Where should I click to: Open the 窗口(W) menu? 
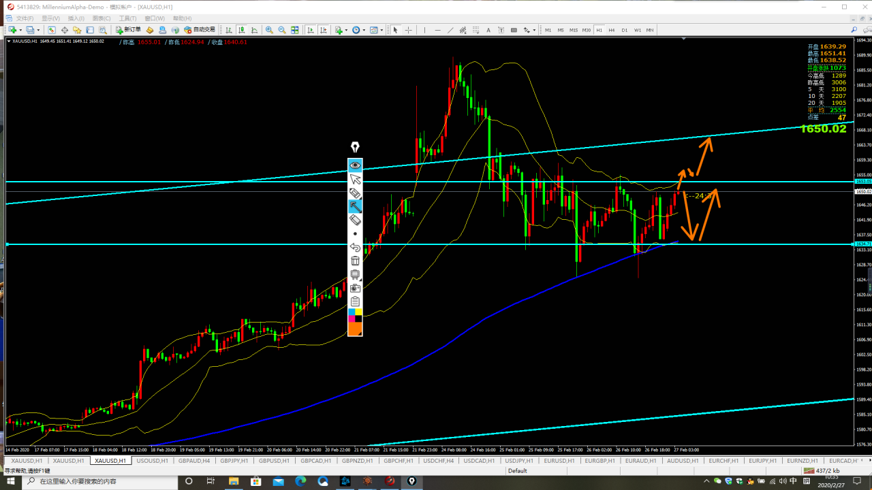coord(155,18)
